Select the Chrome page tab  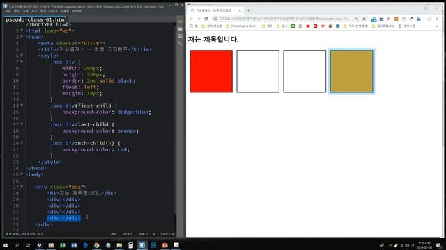click(215, 10)
